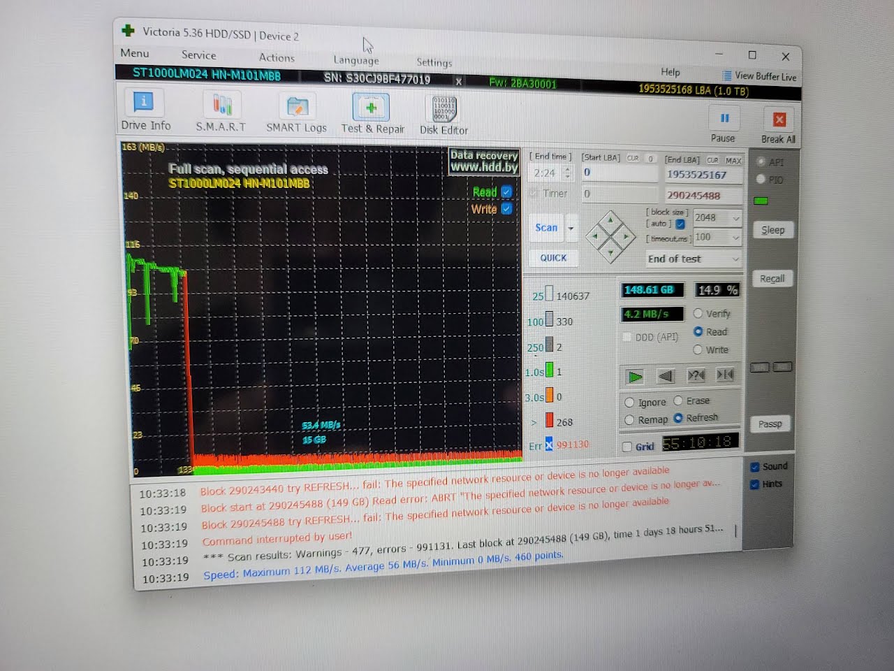Open the End of test dropdown
894x671 pixels.
(x=693, y=259)
